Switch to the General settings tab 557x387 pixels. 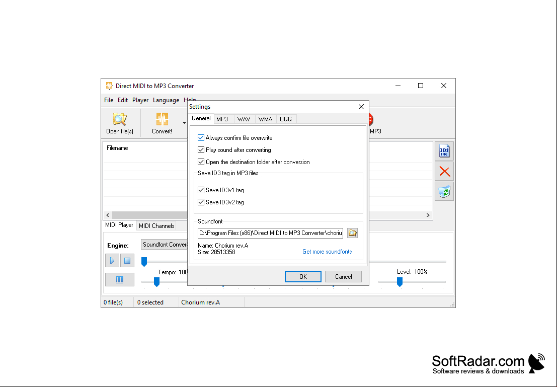click(201, 118)
